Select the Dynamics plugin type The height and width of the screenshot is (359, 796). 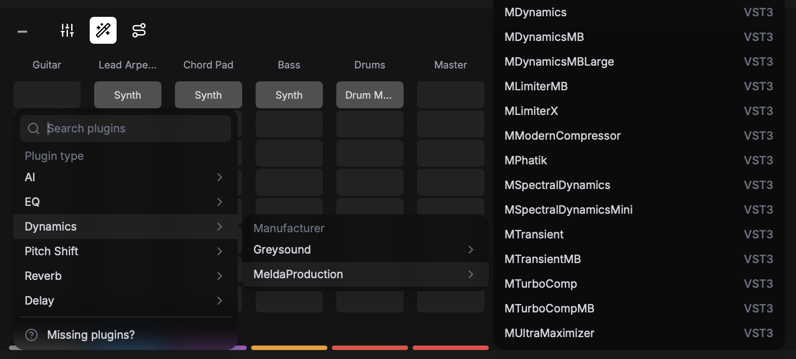pos(126,227)
